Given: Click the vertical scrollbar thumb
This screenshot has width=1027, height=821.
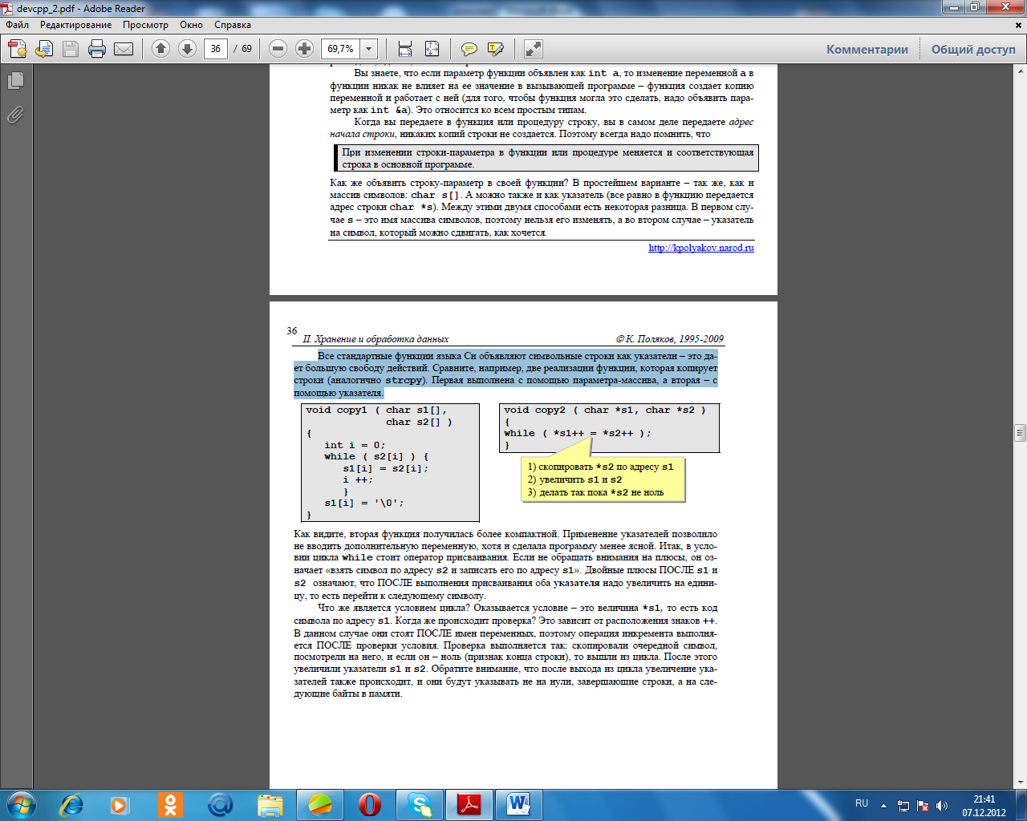Looking at the screenshot, I should [1021, 433].
